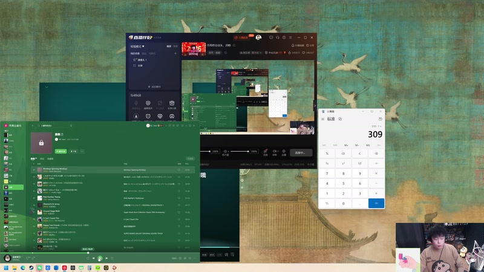The width and height of the screenshot is (484, 272).
Task: Open Microsoft Edge from the taskbar
Action: coord(23,268)
